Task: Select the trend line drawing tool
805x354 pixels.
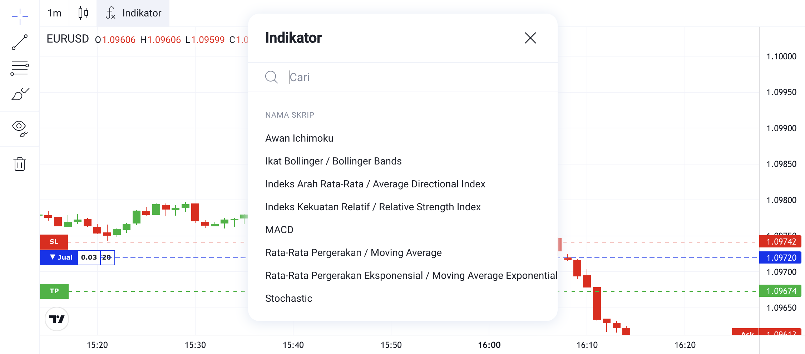Action: [x=20, y=42]
